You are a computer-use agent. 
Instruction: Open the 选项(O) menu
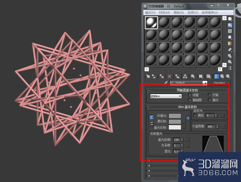[193, 13]
